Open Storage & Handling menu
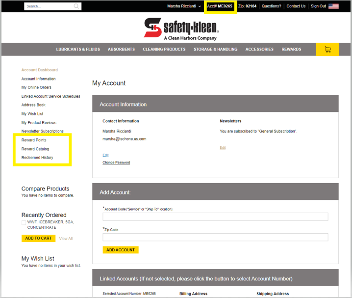The image size is (352, 298). point(216,49)
